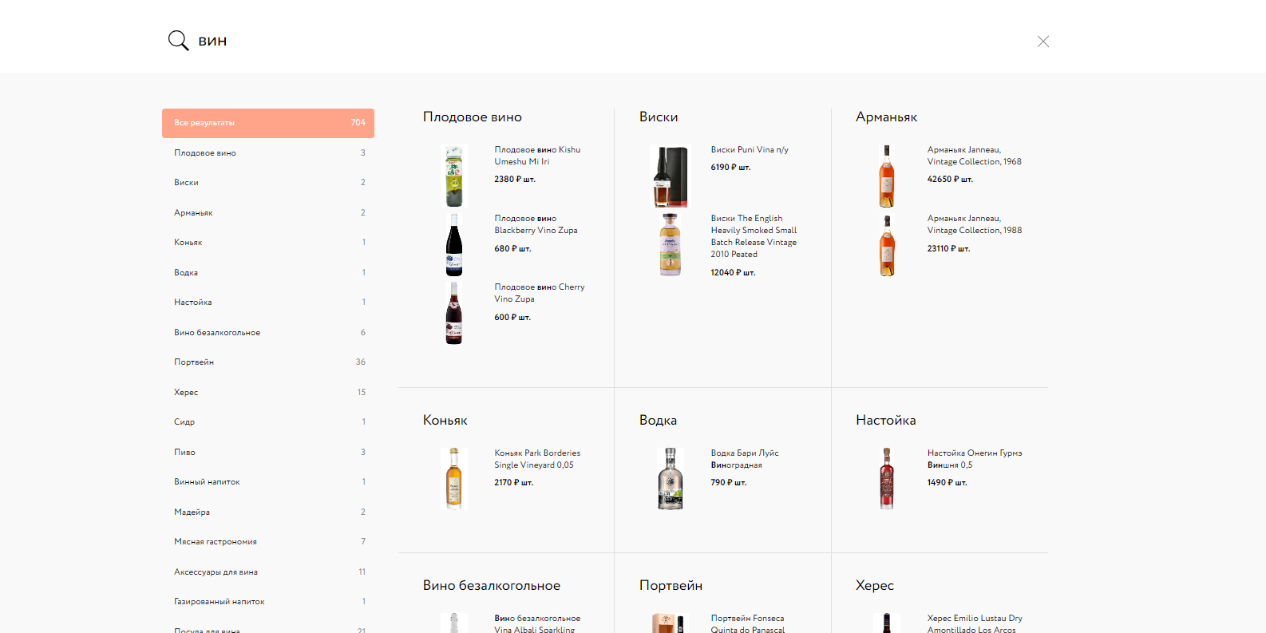The image size is (1266, 633).
Task: Open Janneau Vintage 1968 armagnac thumbnail
Action: click(x=887, y=176)
